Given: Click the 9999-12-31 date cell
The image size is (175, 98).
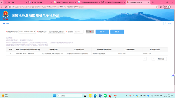Looking at the screenshot, I should pyautogui.click(x=155, y=54).
